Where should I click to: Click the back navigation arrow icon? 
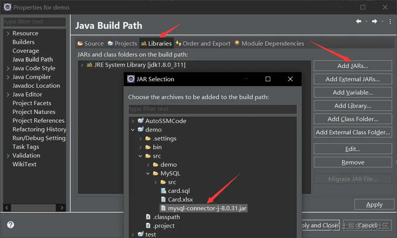(359, 21)
